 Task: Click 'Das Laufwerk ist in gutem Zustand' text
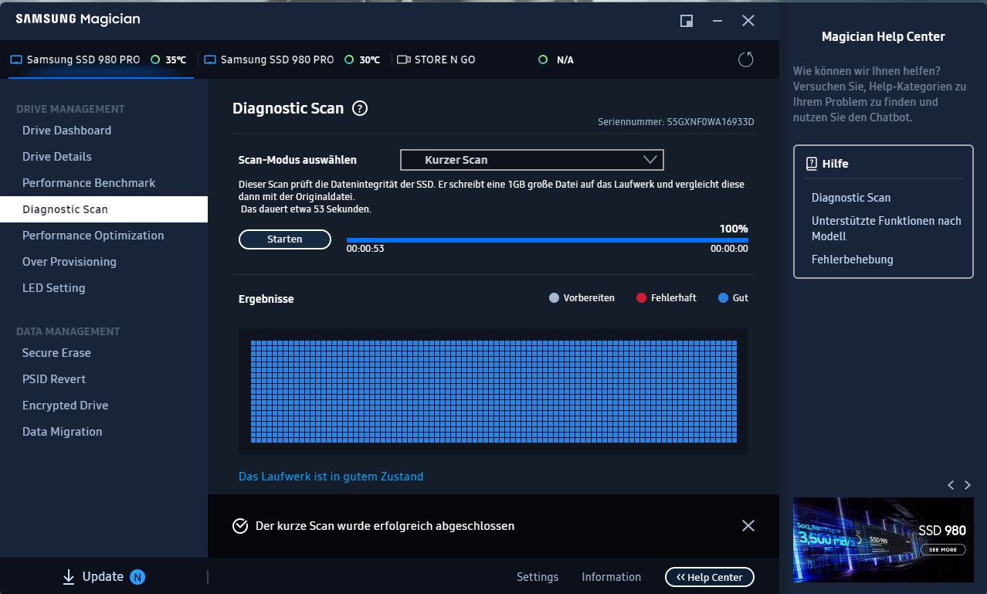331,477
